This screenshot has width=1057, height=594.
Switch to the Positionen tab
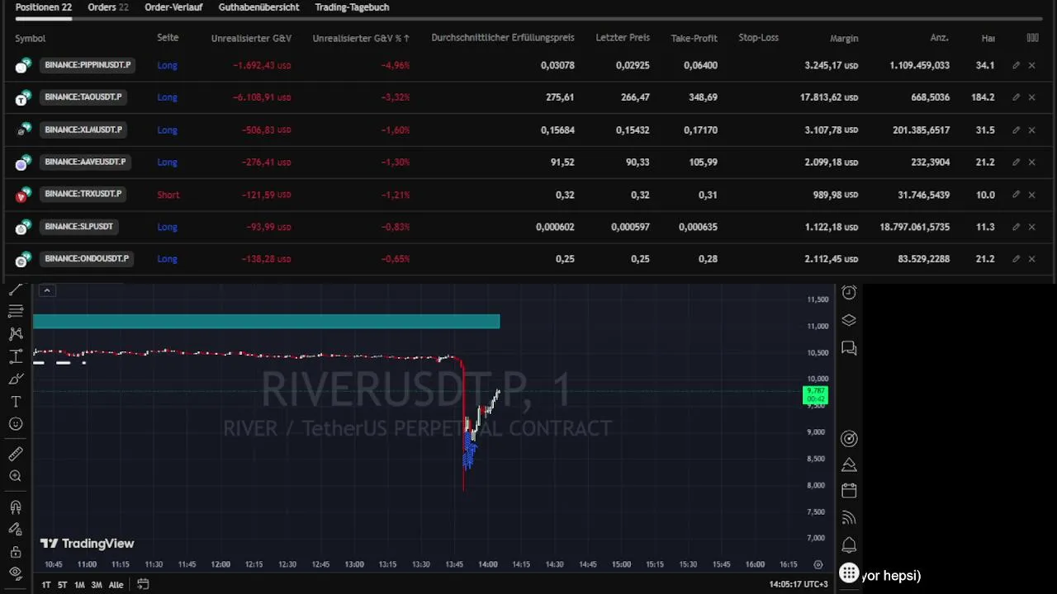(x=44, y=7)
